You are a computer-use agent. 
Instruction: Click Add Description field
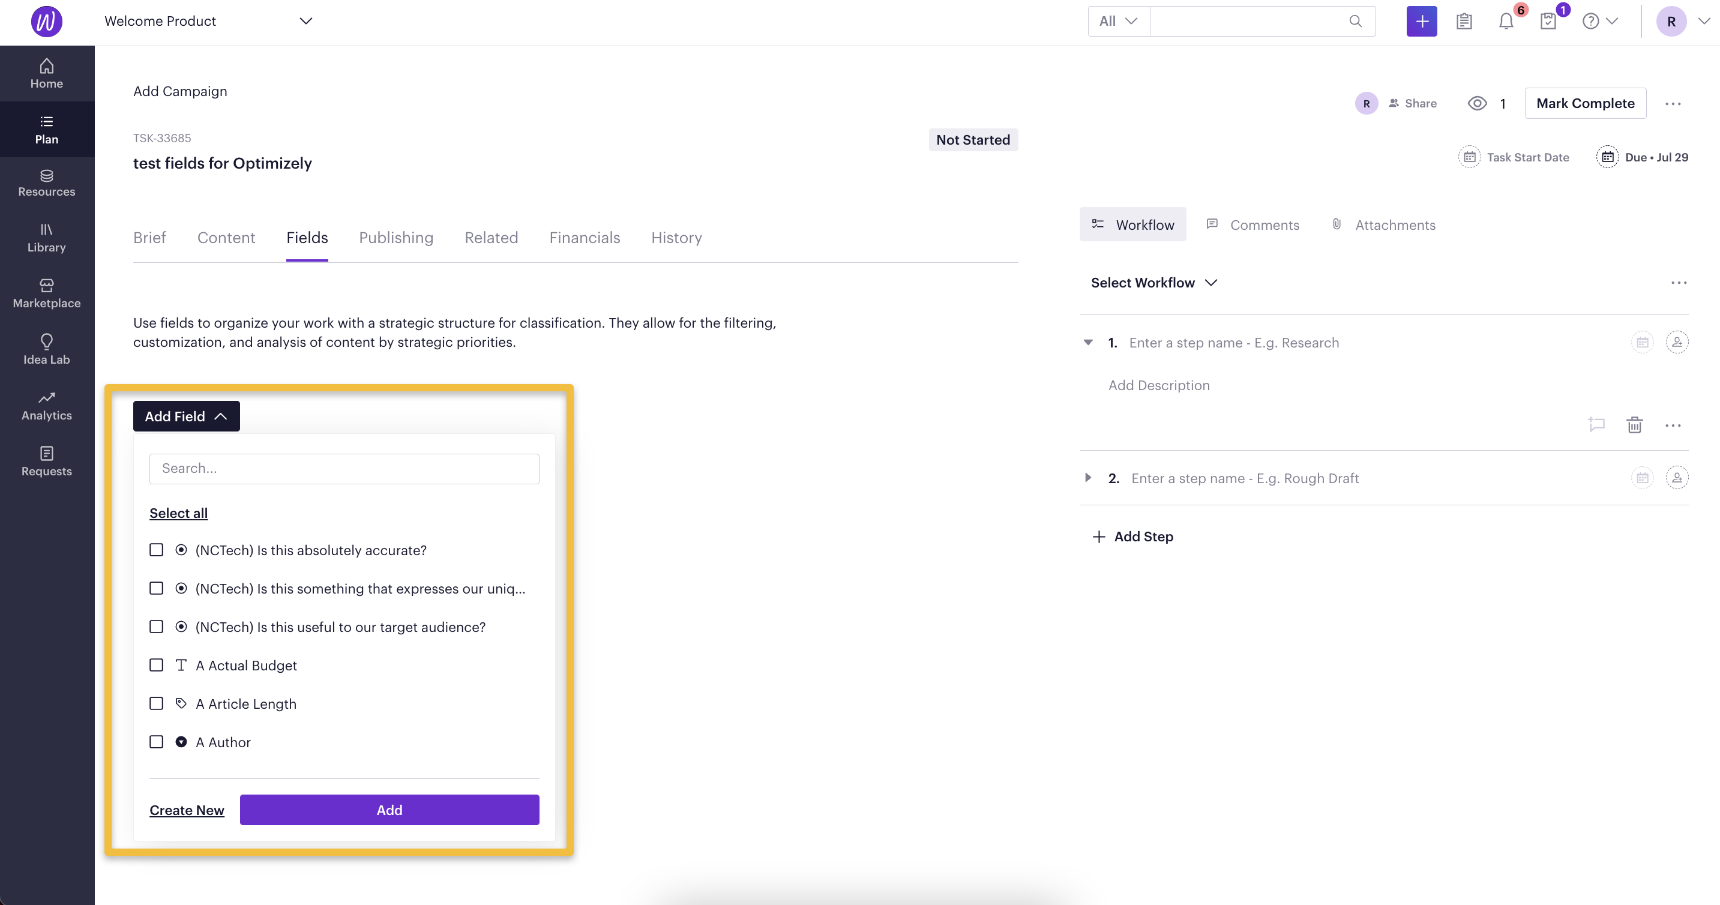tap(1158, 385)
